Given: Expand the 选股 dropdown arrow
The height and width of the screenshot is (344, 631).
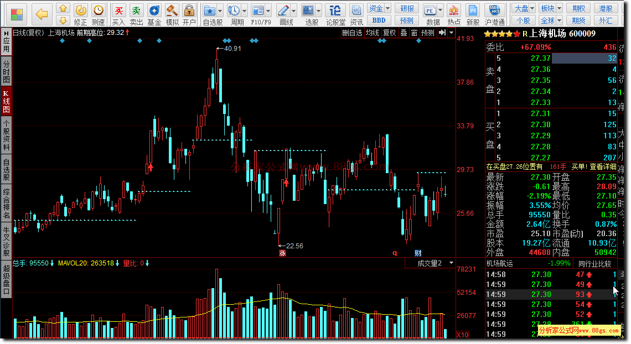Looking at the screenshot, I should (319, 11).
